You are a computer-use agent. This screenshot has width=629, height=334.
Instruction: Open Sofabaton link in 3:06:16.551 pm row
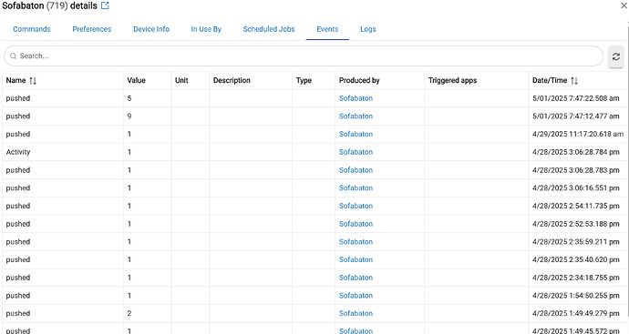(356, 187)
